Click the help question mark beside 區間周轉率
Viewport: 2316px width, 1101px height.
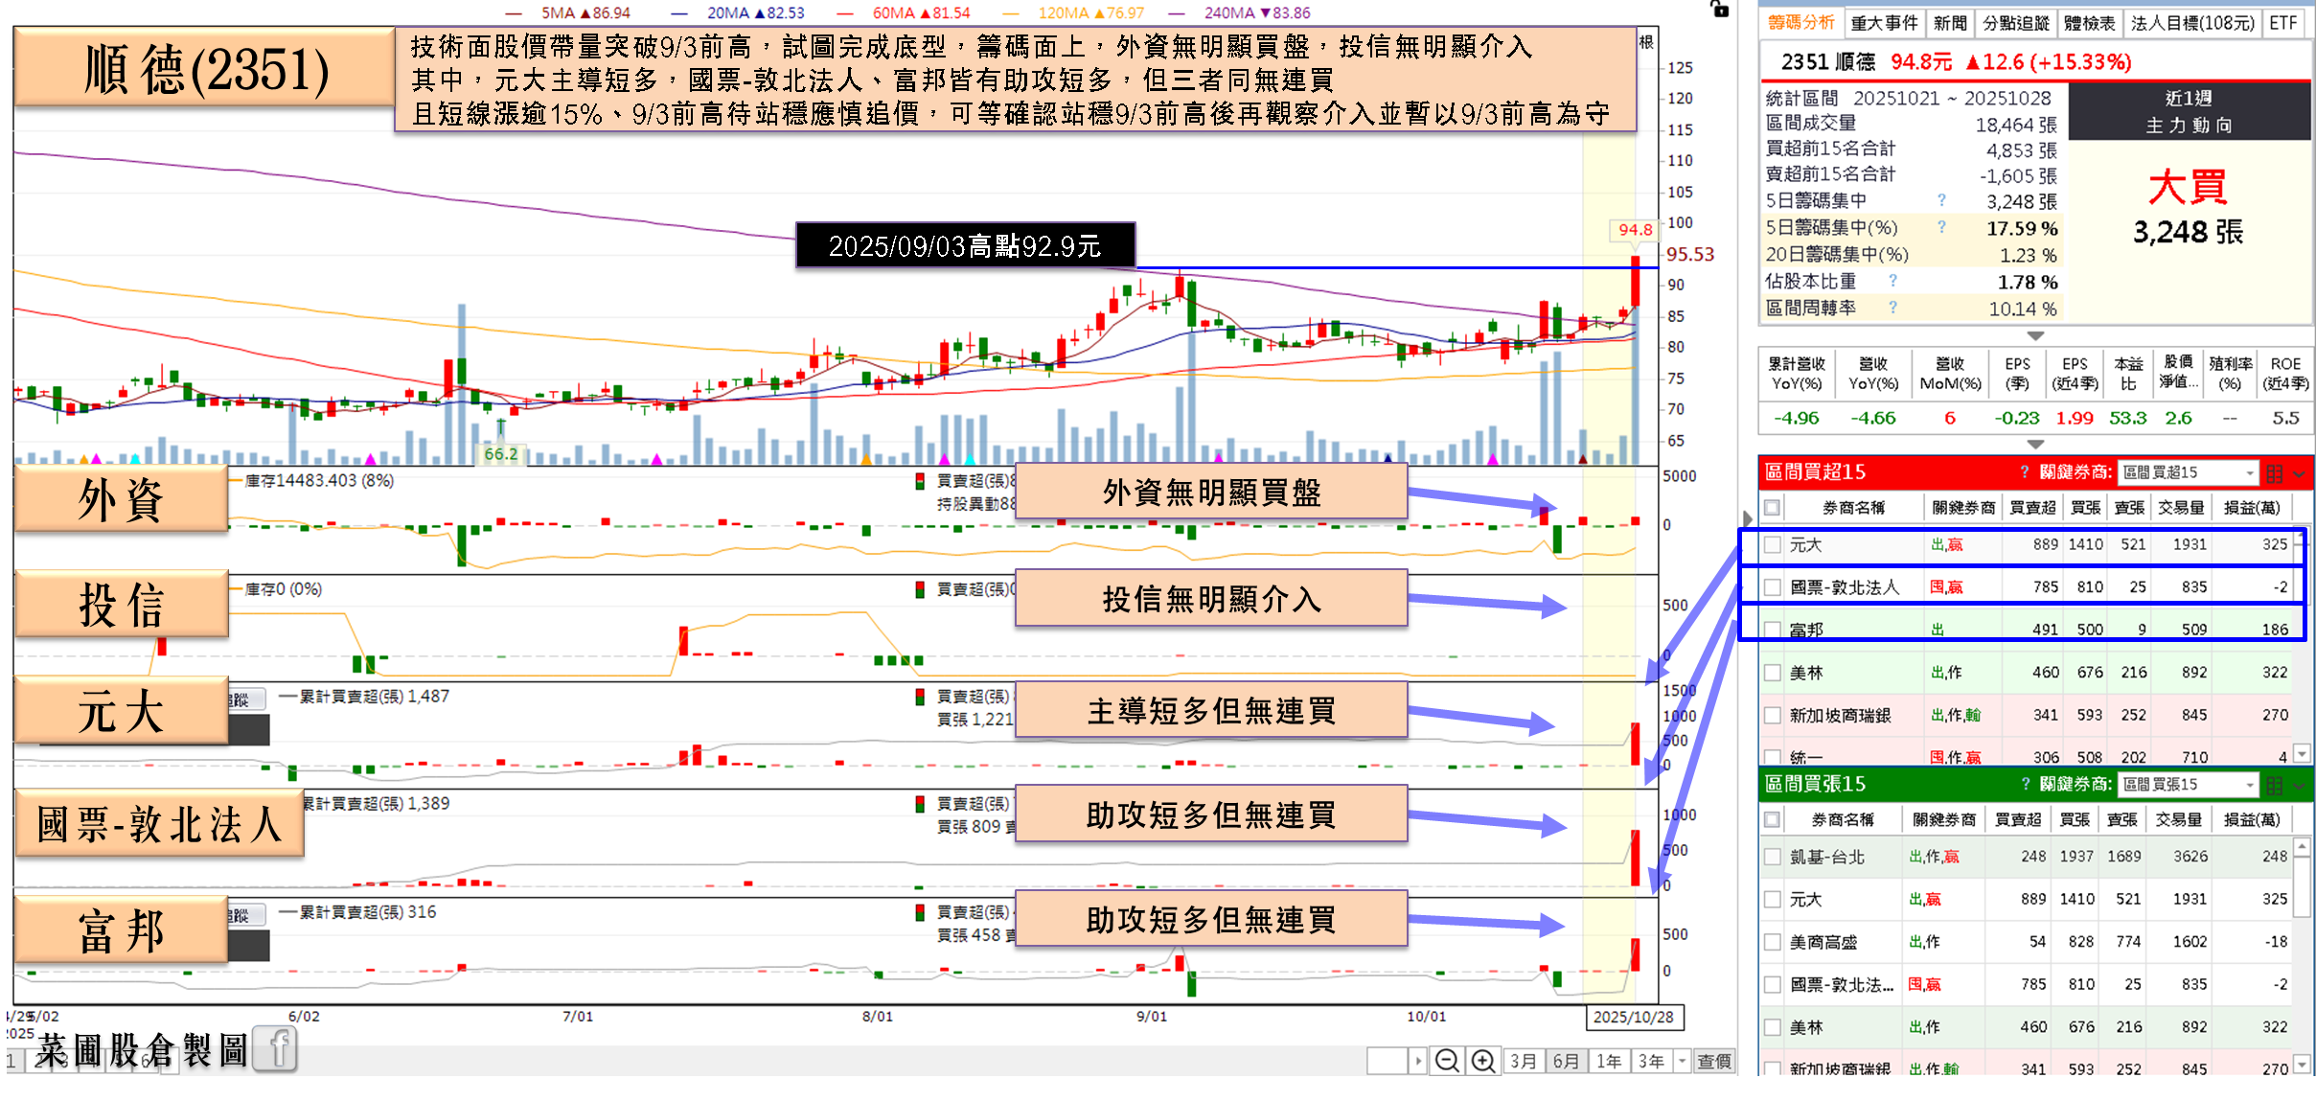pos(1893,308)
